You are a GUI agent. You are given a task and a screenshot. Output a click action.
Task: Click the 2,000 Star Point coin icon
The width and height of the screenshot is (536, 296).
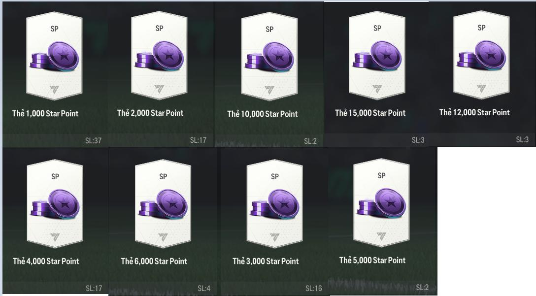pos(160,56)
